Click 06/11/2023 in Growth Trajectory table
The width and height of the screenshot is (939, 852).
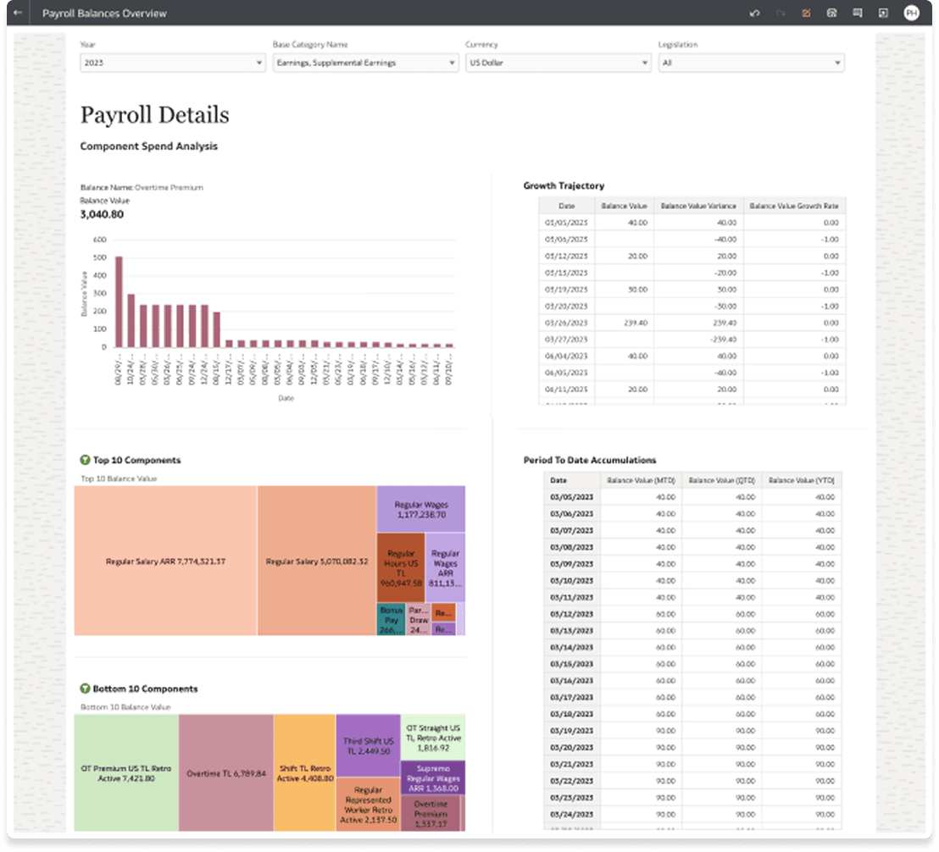pyautogui.click(x=566, y=390)
